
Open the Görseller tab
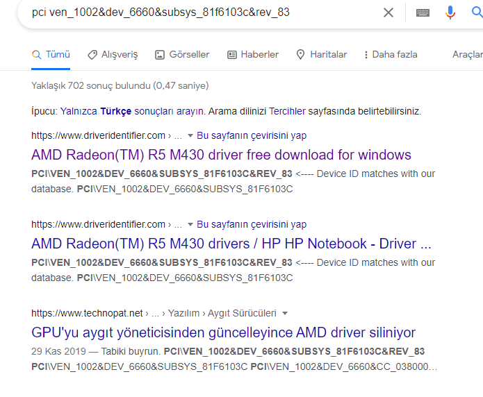tap(182, 55)
